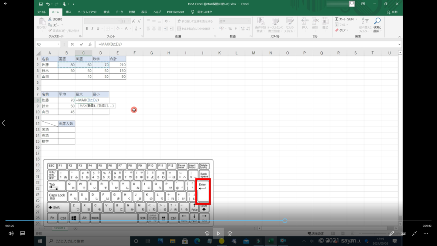Image resolution: width=437 pixels, height=246 pixels.
Task: Toggle video subtitles/captions icon
Action: 23,234
